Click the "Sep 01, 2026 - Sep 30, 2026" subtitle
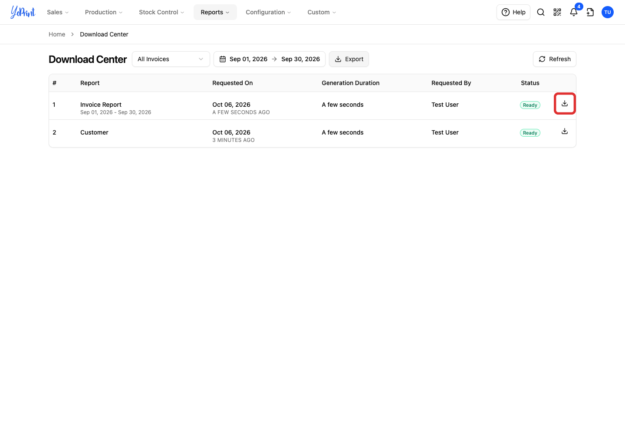625x434 pixels. pos(116,112)
